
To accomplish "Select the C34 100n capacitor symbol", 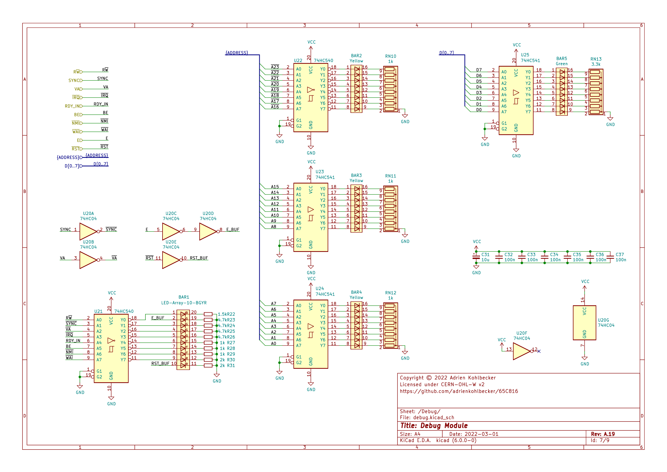I will tap(544, 257).
